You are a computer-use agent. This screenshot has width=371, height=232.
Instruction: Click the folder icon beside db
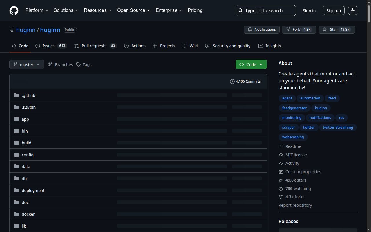click(17, 178)
